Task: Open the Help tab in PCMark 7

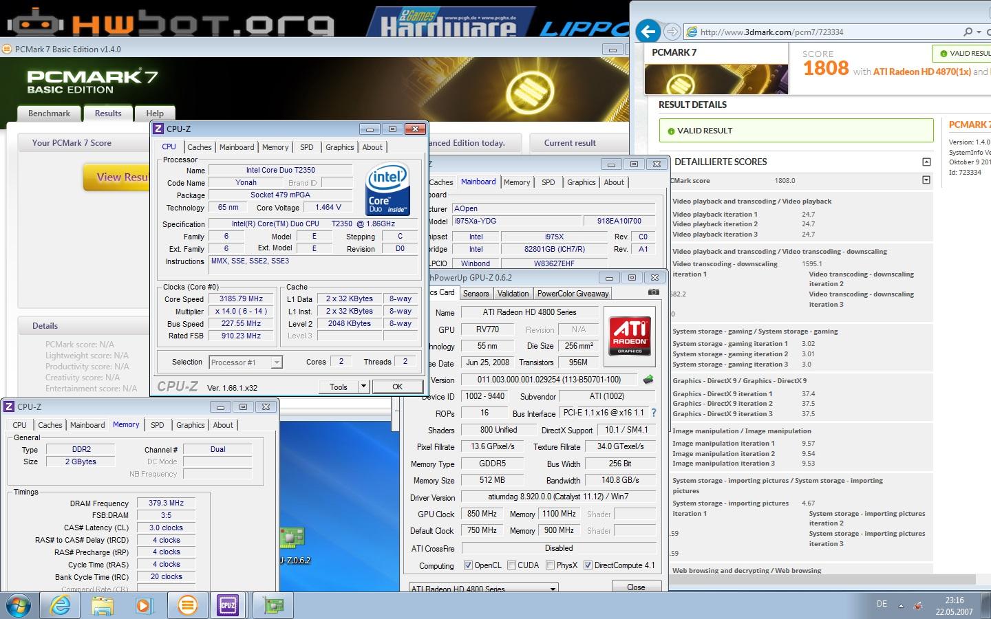Action: (x=155, y=113)
